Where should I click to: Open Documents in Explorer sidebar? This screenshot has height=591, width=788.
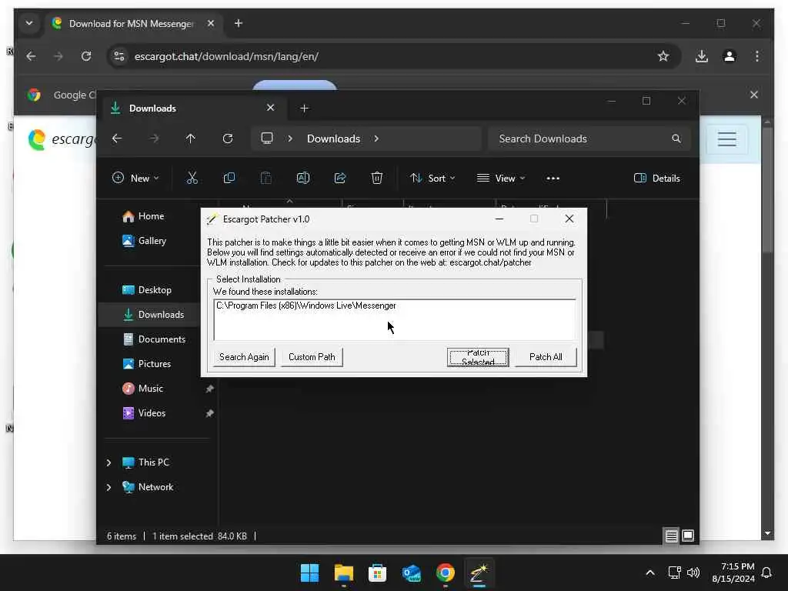tap(162, 339)
